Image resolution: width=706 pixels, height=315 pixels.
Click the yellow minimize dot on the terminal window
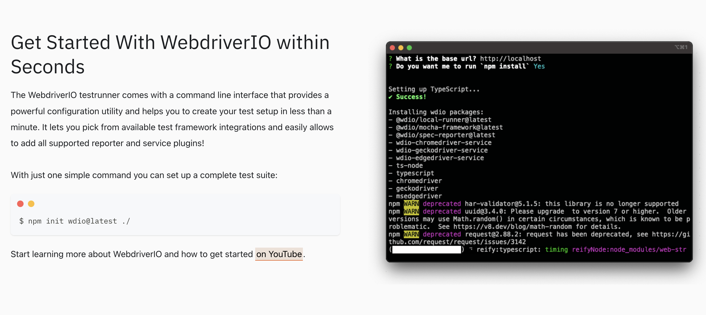[401, 48]
